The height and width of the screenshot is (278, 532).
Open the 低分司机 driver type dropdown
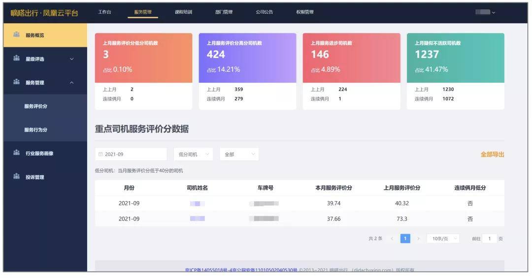pos(193,154)
